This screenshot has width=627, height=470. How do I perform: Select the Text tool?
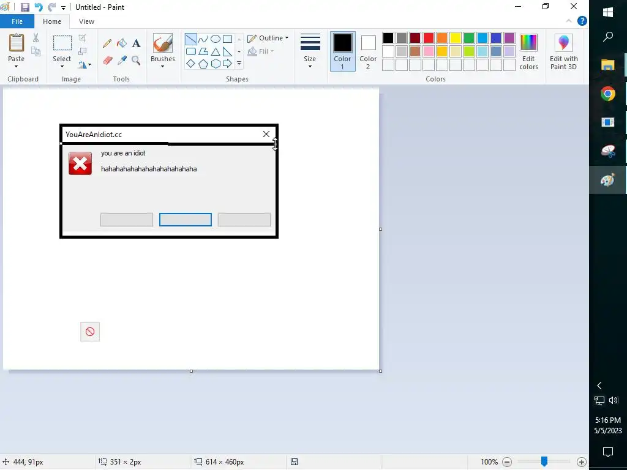(137, 43)
